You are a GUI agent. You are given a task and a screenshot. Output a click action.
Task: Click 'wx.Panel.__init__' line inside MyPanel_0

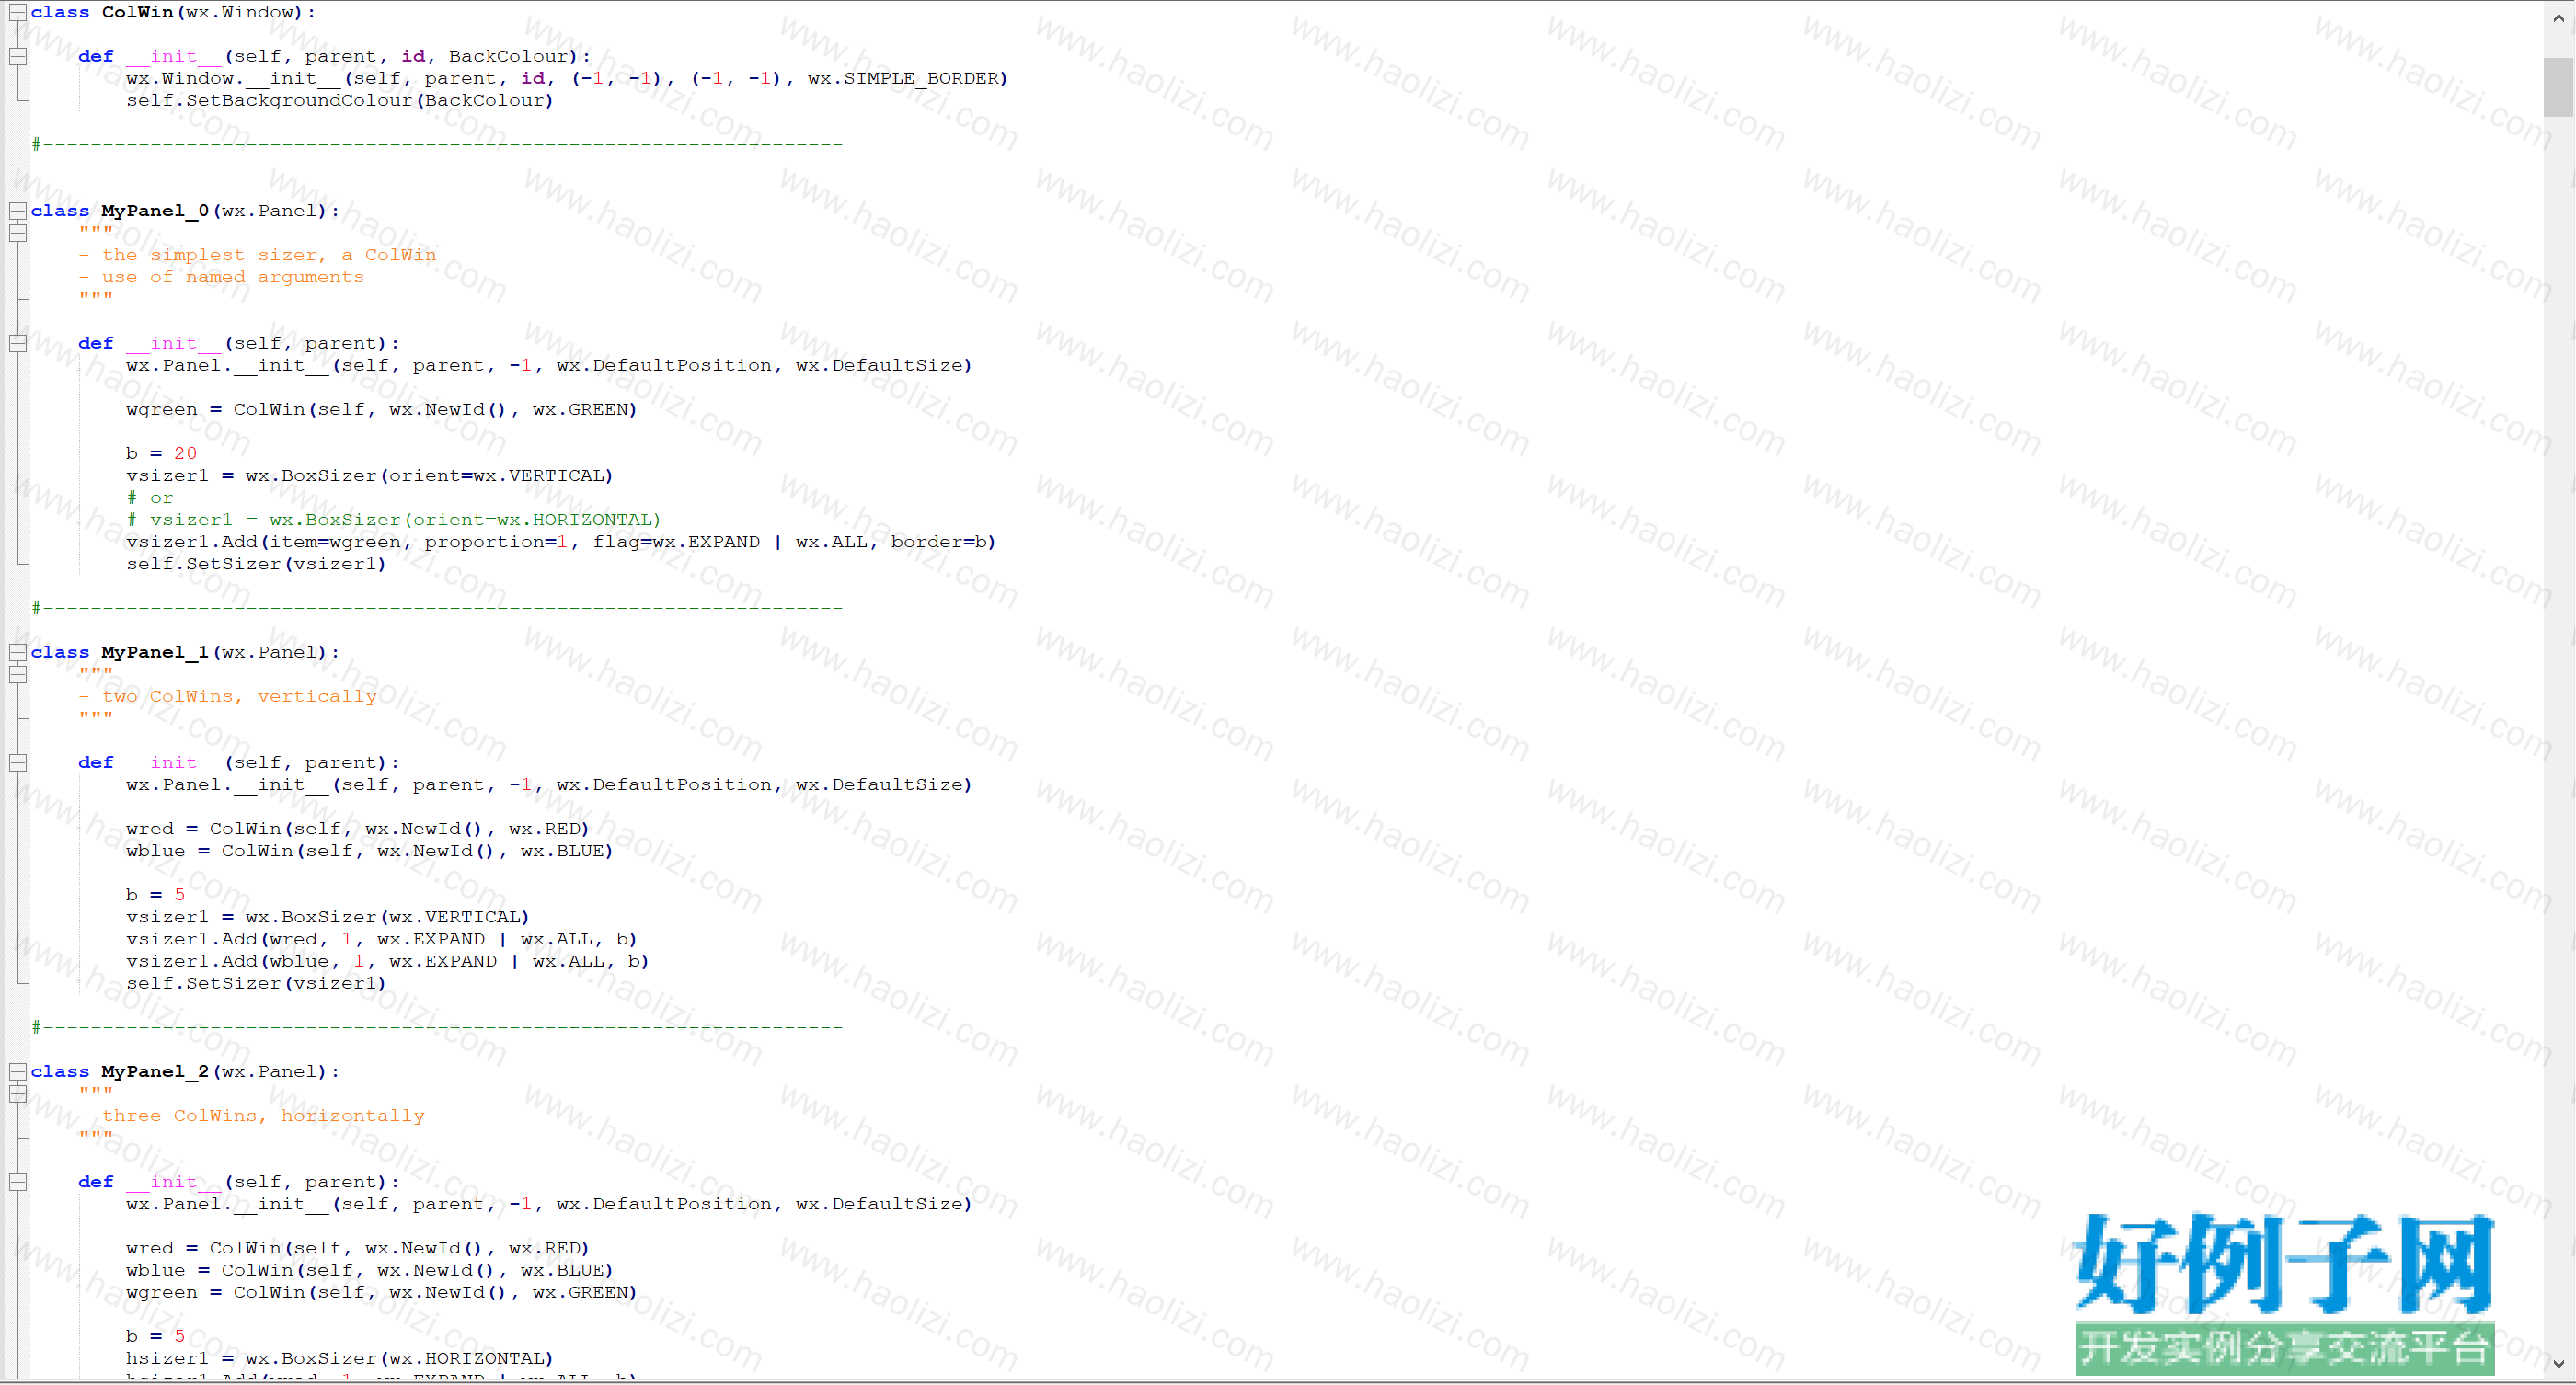point(549,366)
